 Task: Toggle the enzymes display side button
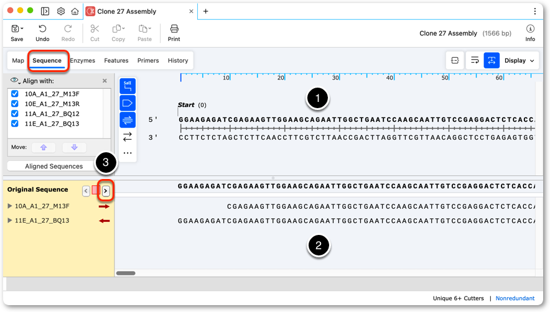[x=128, y=86]
